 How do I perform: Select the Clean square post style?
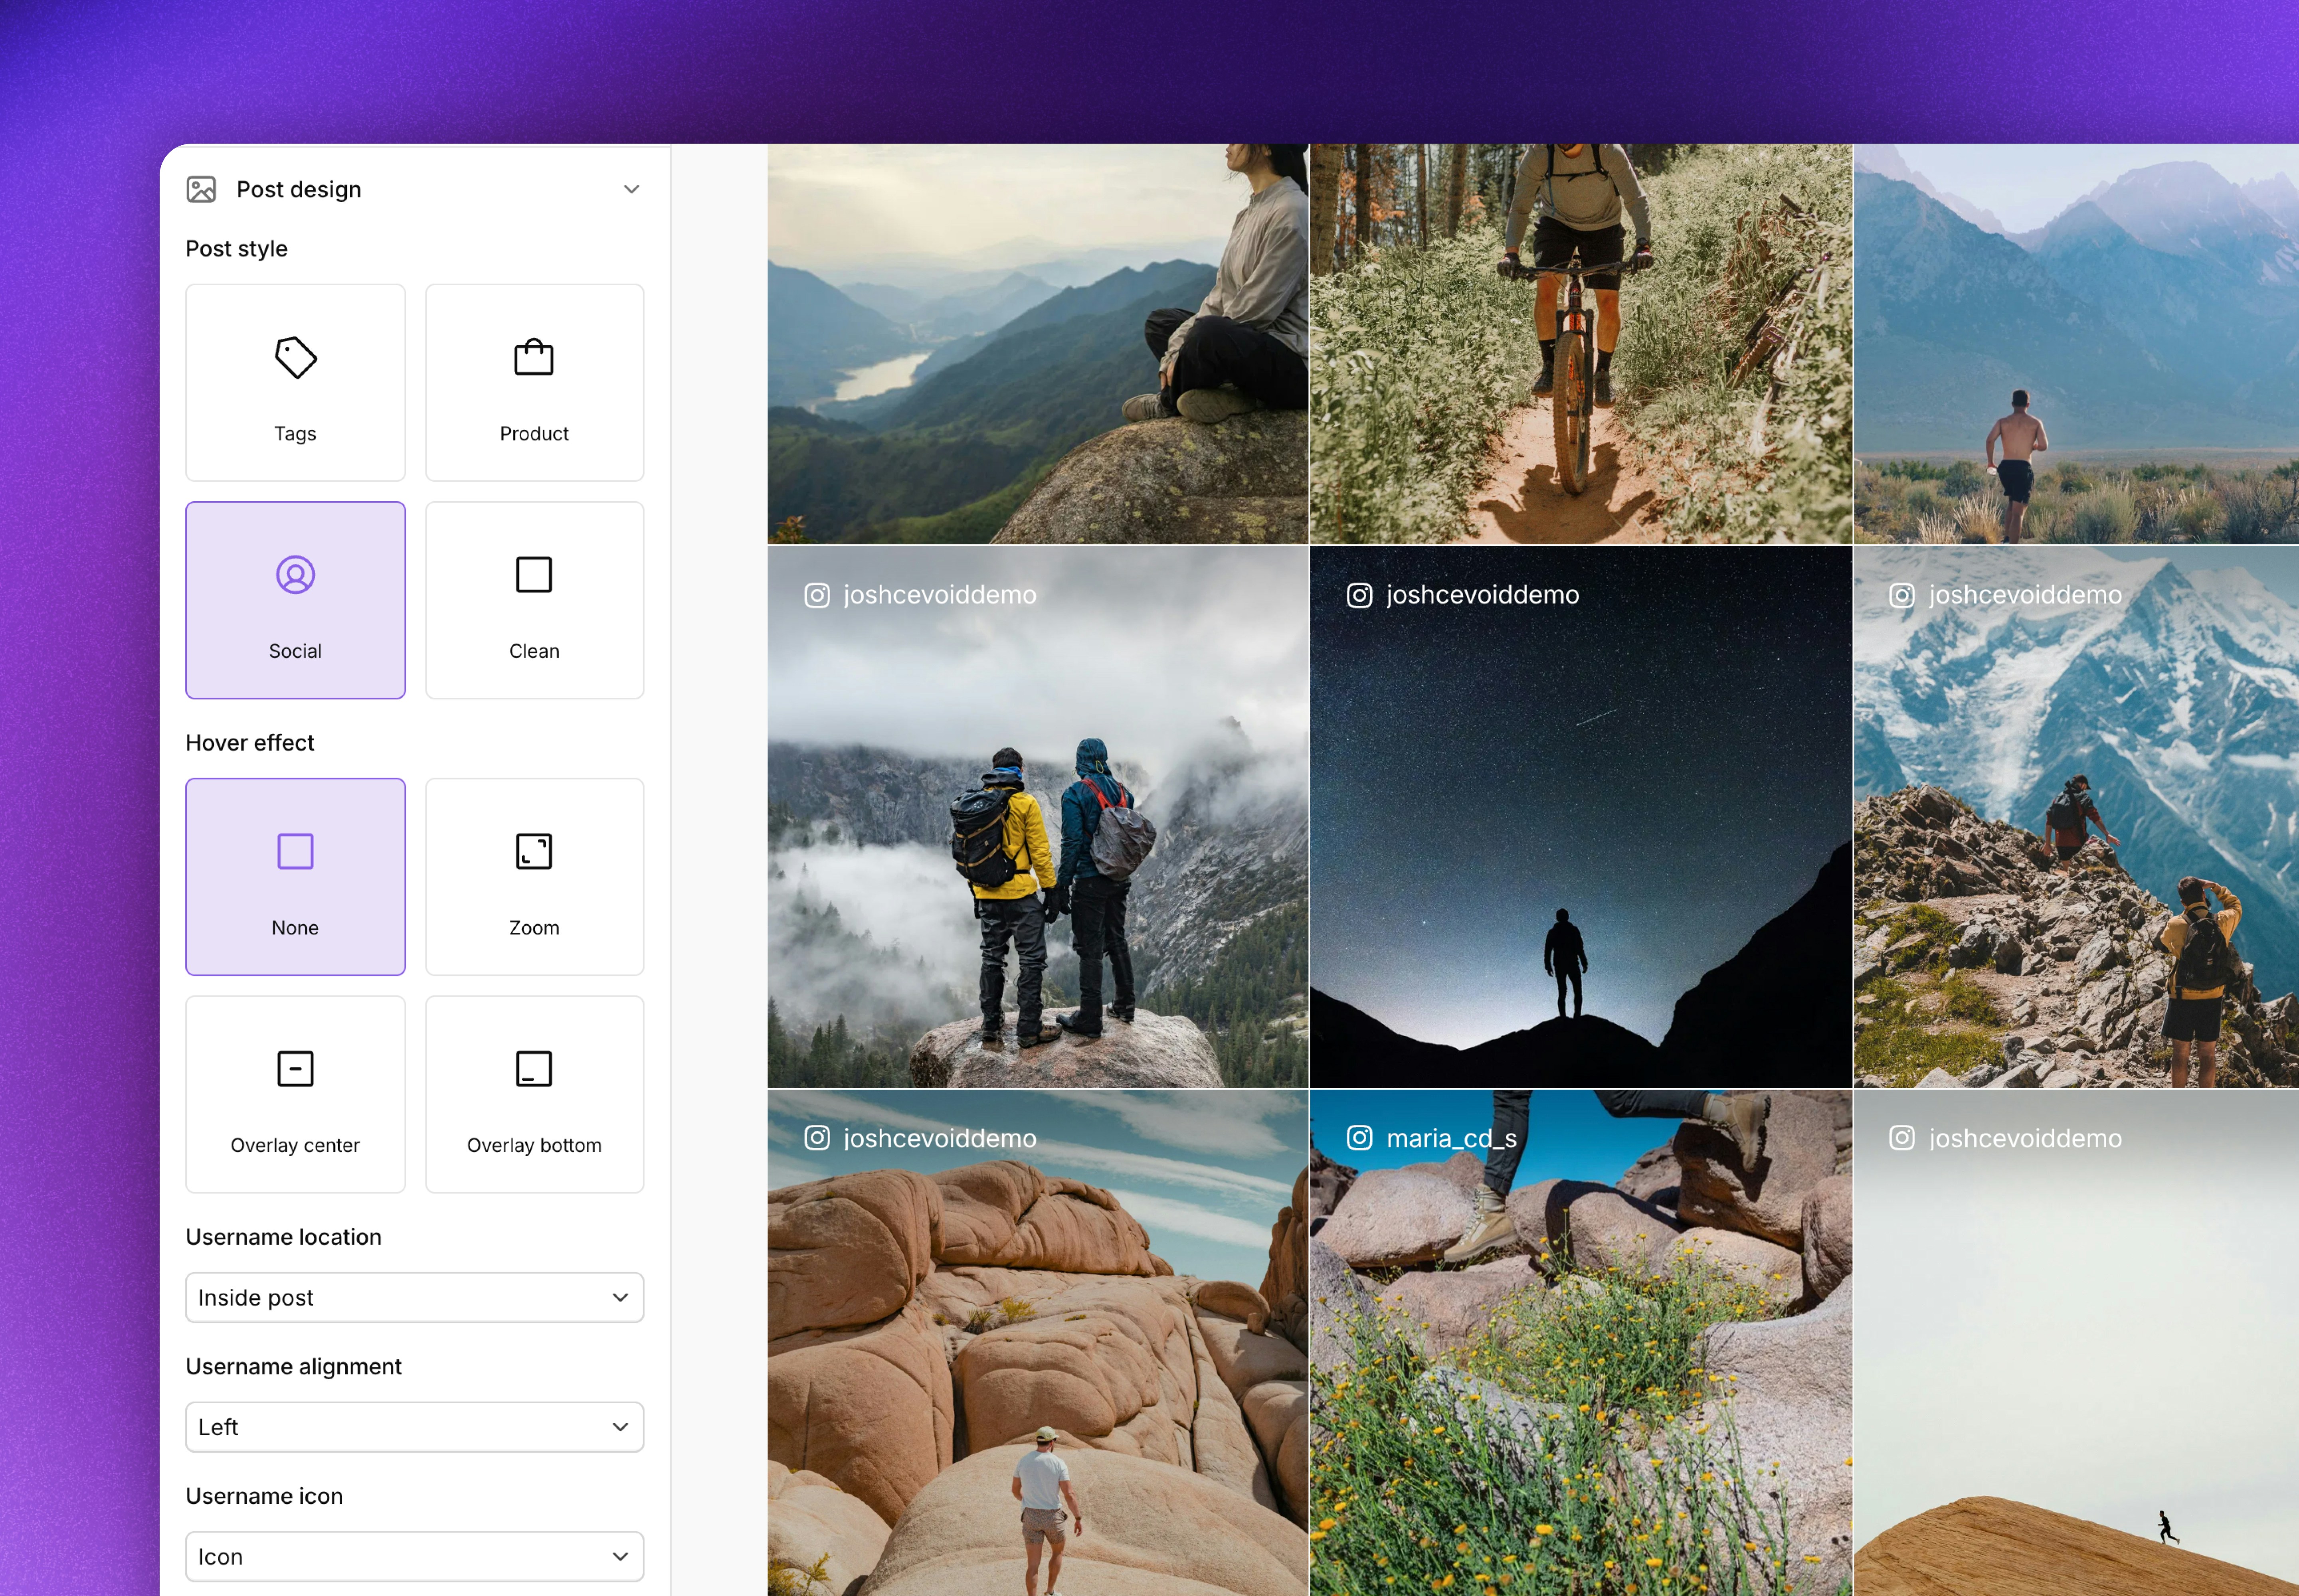(x=534, y=600)
